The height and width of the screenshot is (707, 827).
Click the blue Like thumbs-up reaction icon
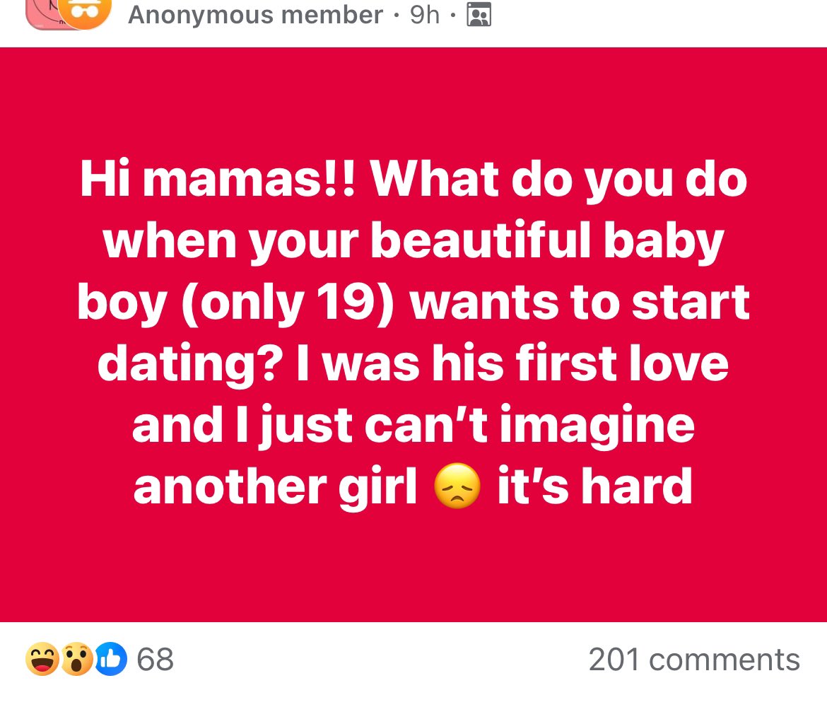pyautogui.click(x=111, y=660)
